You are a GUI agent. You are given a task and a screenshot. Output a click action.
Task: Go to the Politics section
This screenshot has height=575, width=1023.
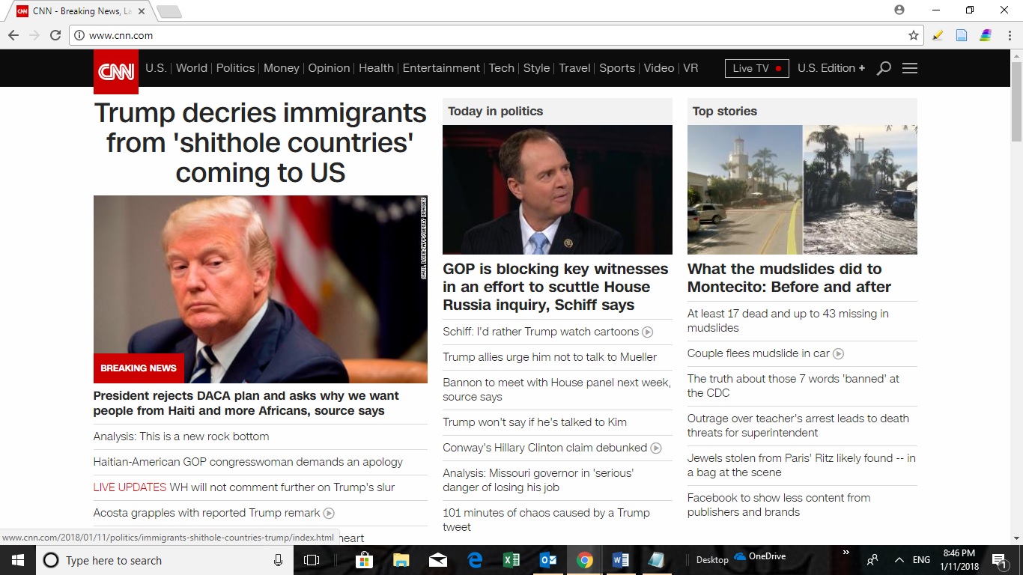click(x=235, y=68)
